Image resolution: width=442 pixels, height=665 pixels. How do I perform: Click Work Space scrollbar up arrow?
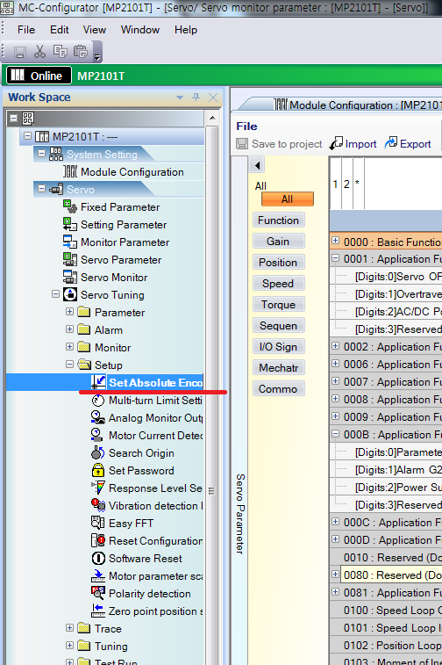click(x=212, y=118)
